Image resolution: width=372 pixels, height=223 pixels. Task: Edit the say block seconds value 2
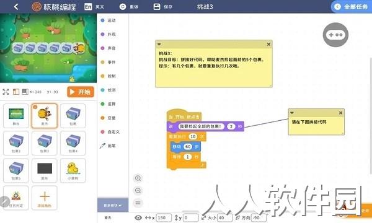pos(231,126)
